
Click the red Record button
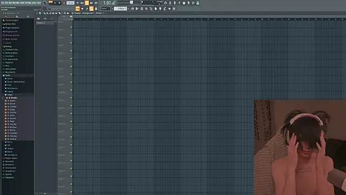tap(64, 3)
